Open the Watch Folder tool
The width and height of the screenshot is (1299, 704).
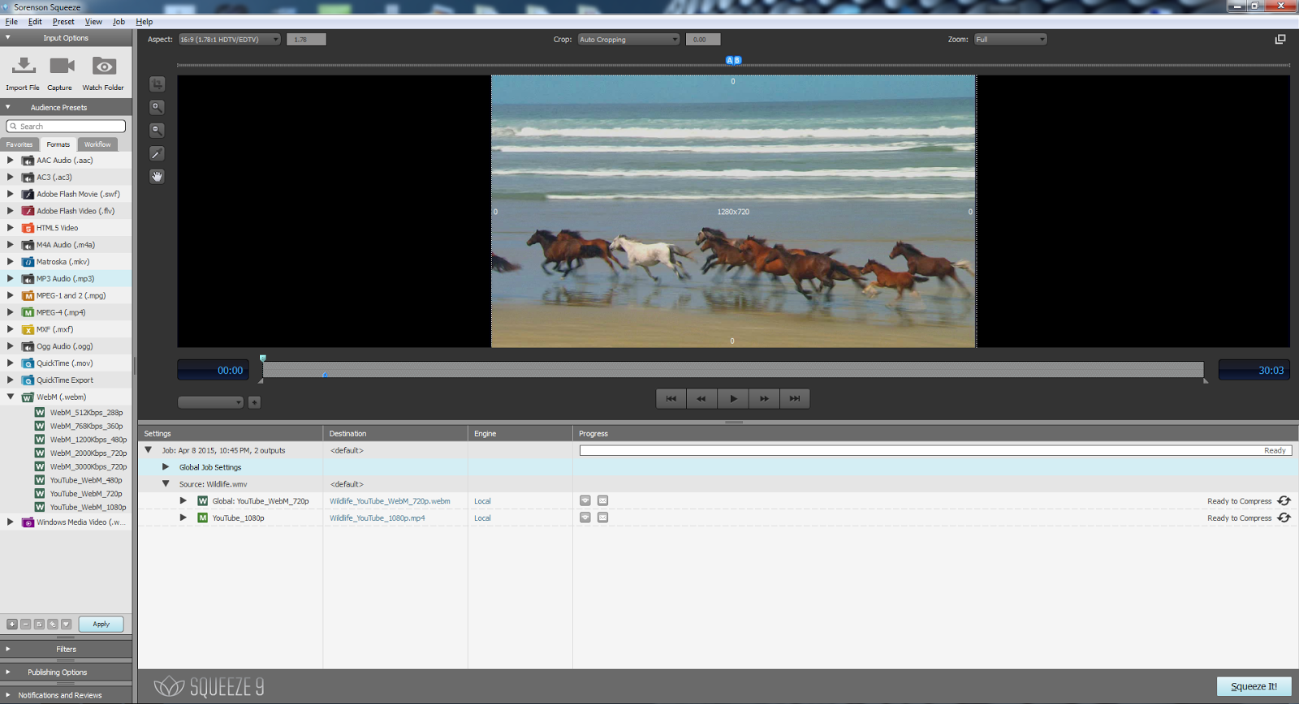pyautogui.click(x=103, y=67)
